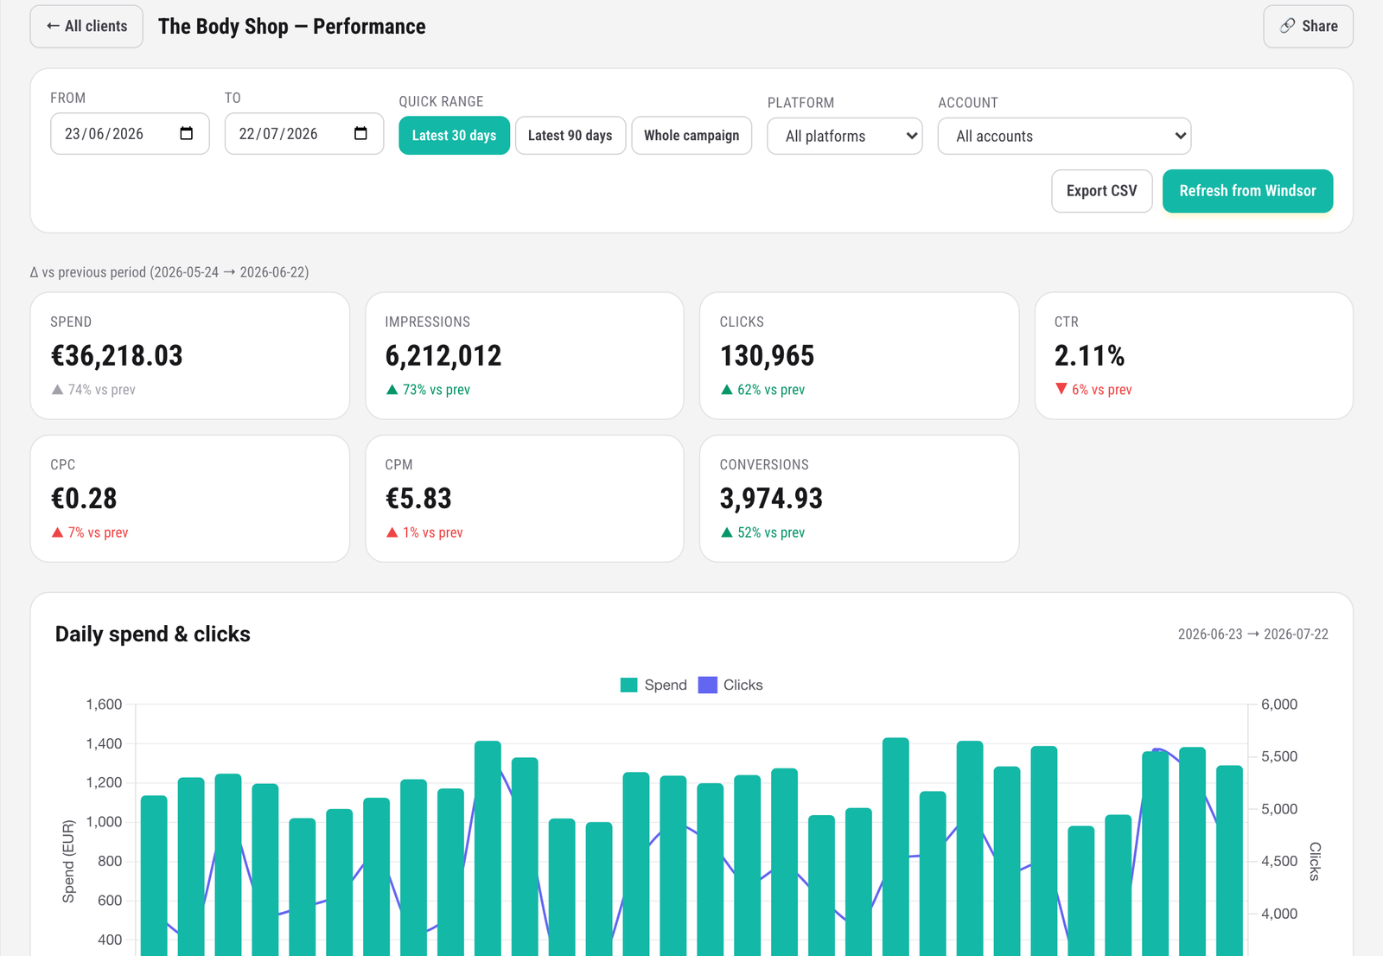Click the 74% vs prev spend delta
This screenshot has width=1383, height=956.
pyautogui.click(x=93, y=390)
